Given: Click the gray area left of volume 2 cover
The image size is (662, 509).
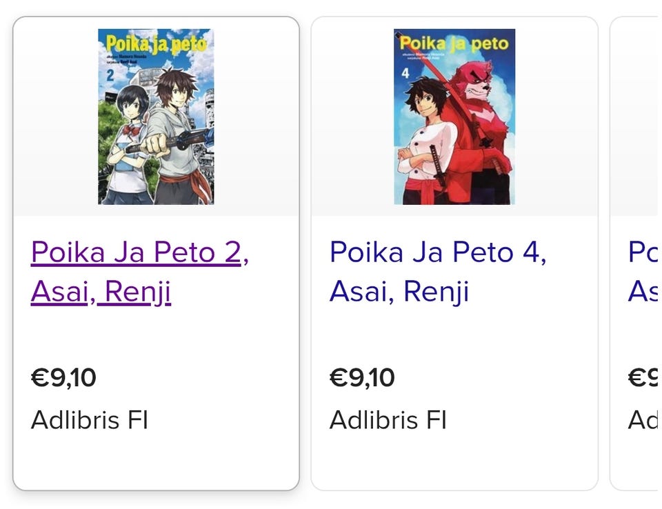Looking at the screenshot, I should 55,117.
